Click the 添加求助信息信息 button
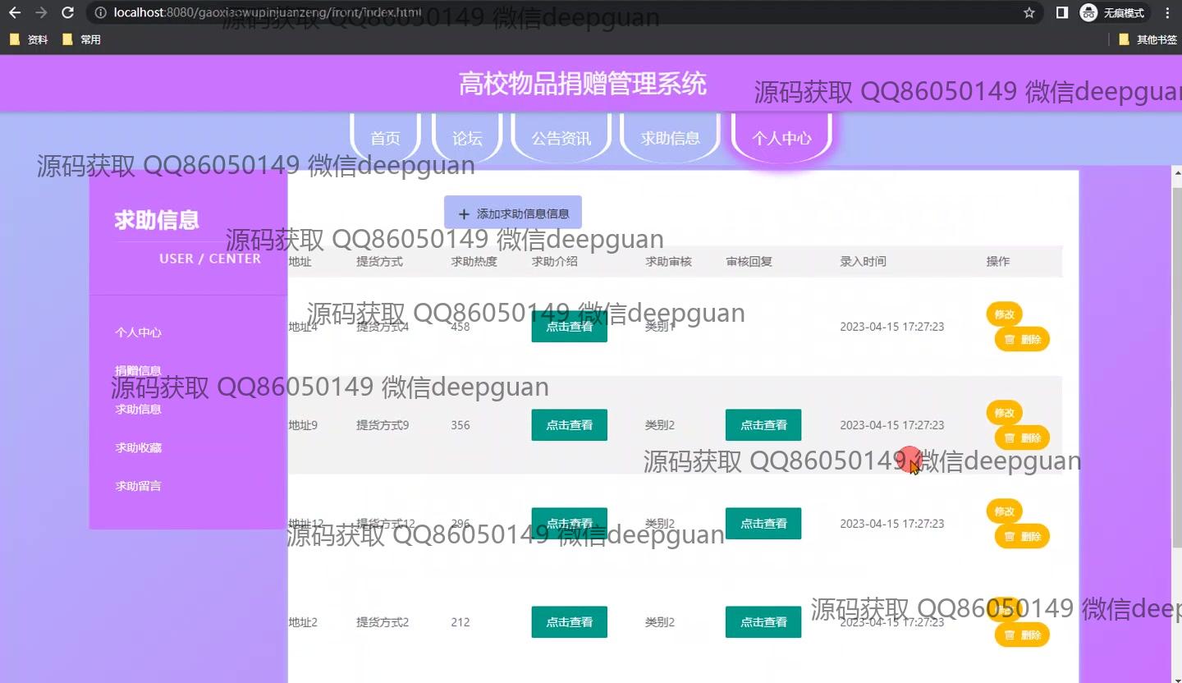The image size is (1182, 683). tap(513, 213)
